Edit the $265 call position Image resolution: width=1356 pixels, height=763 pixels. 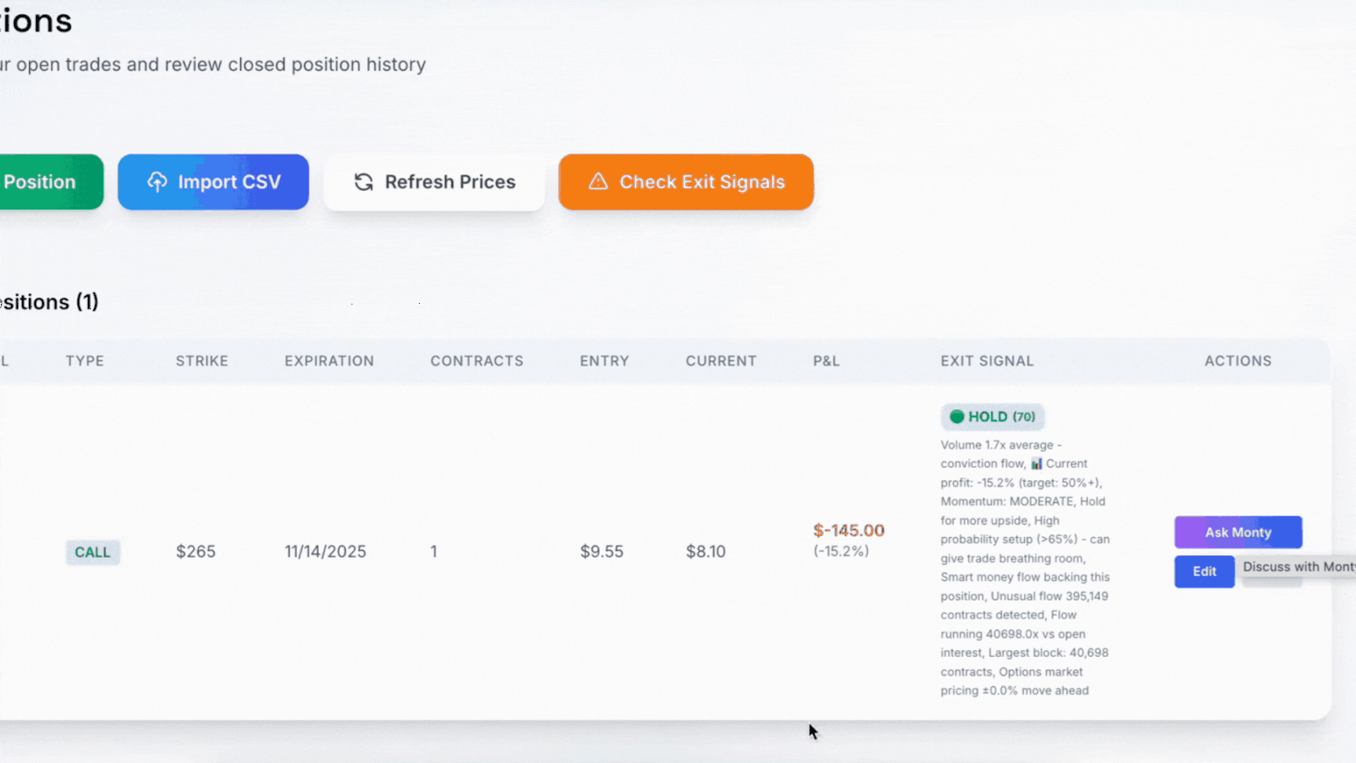pyautogui.click(x=1204, y=571)
